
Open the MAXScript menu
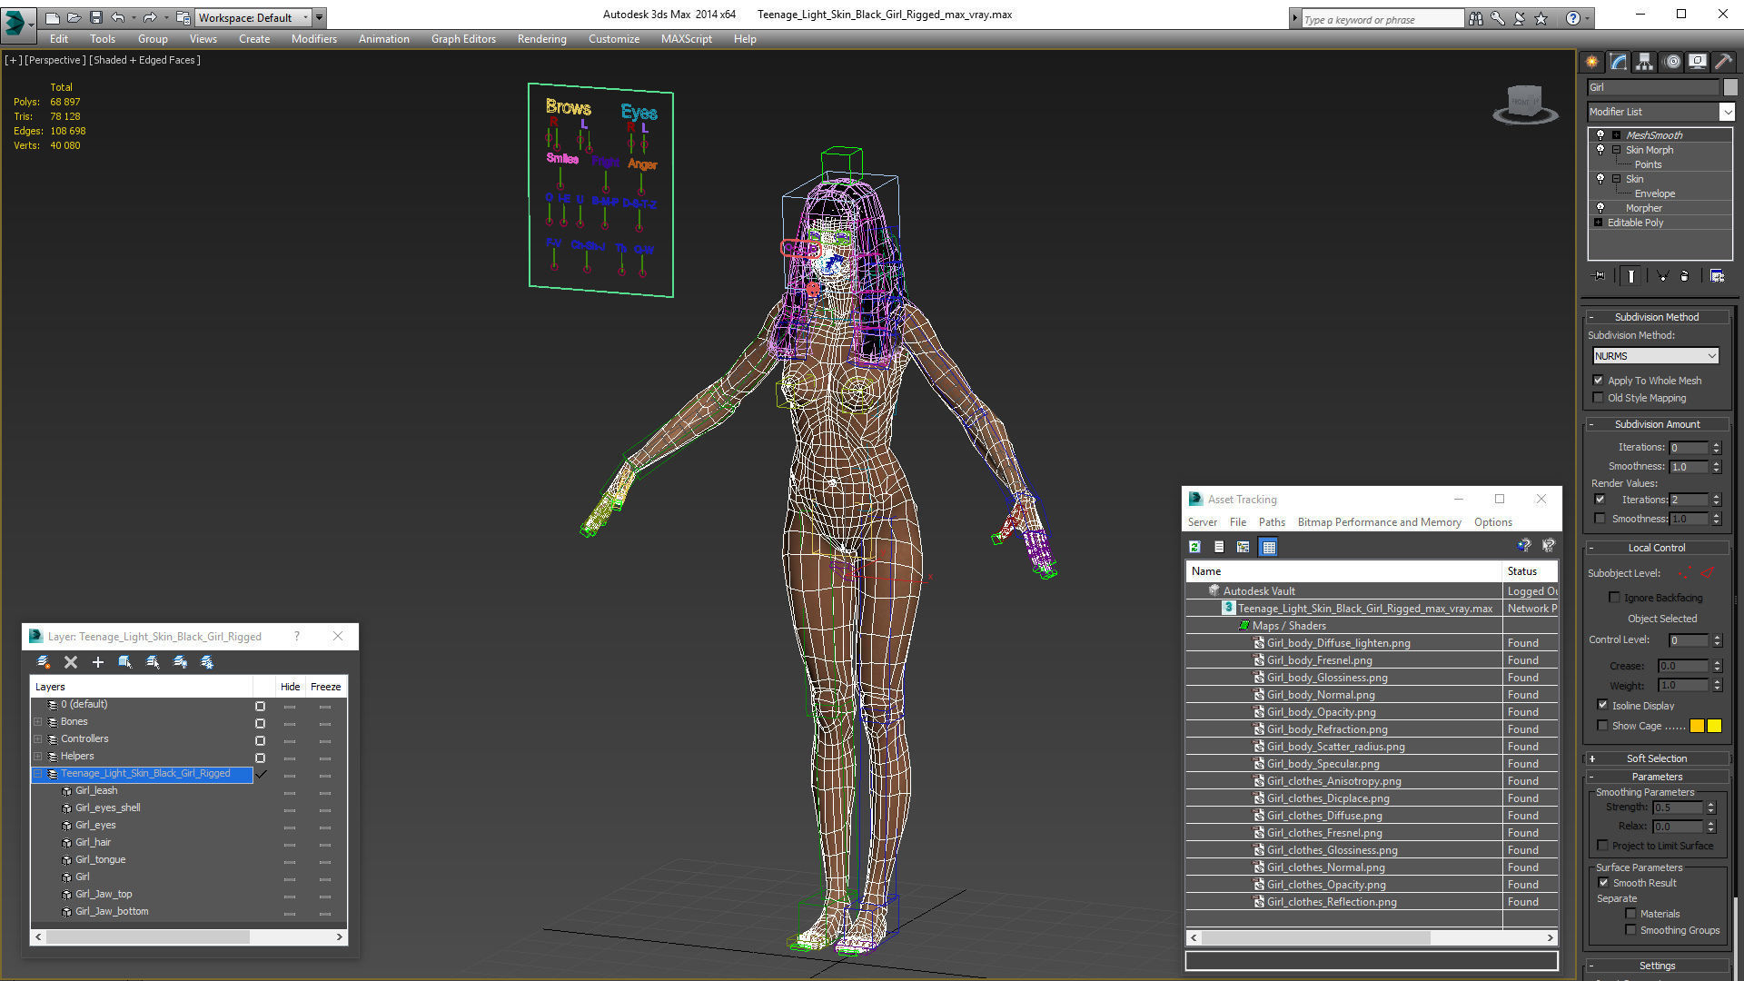686,39
